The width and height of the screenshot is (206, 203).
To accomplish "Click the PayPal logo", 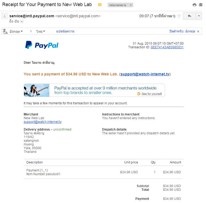I will click(x=42, y=45).
